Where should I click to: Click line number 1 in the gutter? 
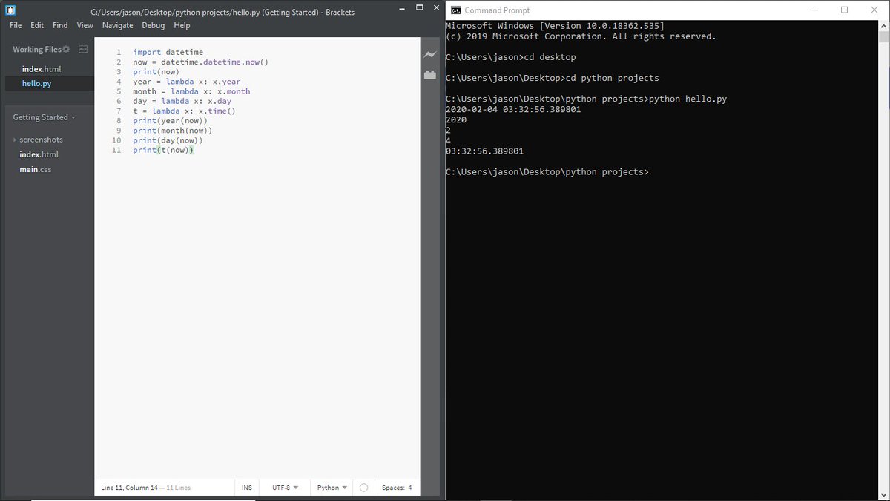(x=118, y=53)
